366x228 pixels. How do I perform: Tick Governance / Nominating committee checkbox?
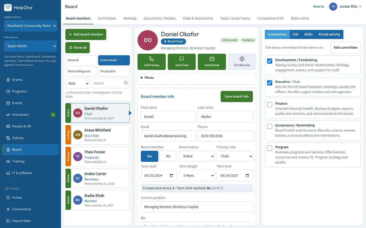(270, 126)
